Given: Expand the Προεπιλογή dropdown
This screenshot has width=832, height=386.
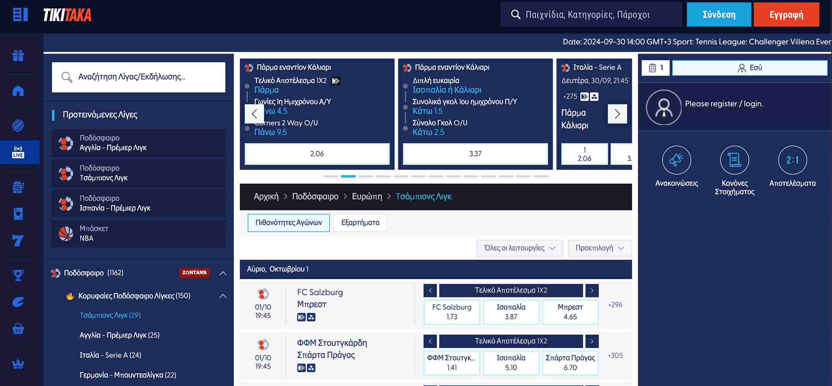Looking at the screenshot, I should (x=600, y=248).
